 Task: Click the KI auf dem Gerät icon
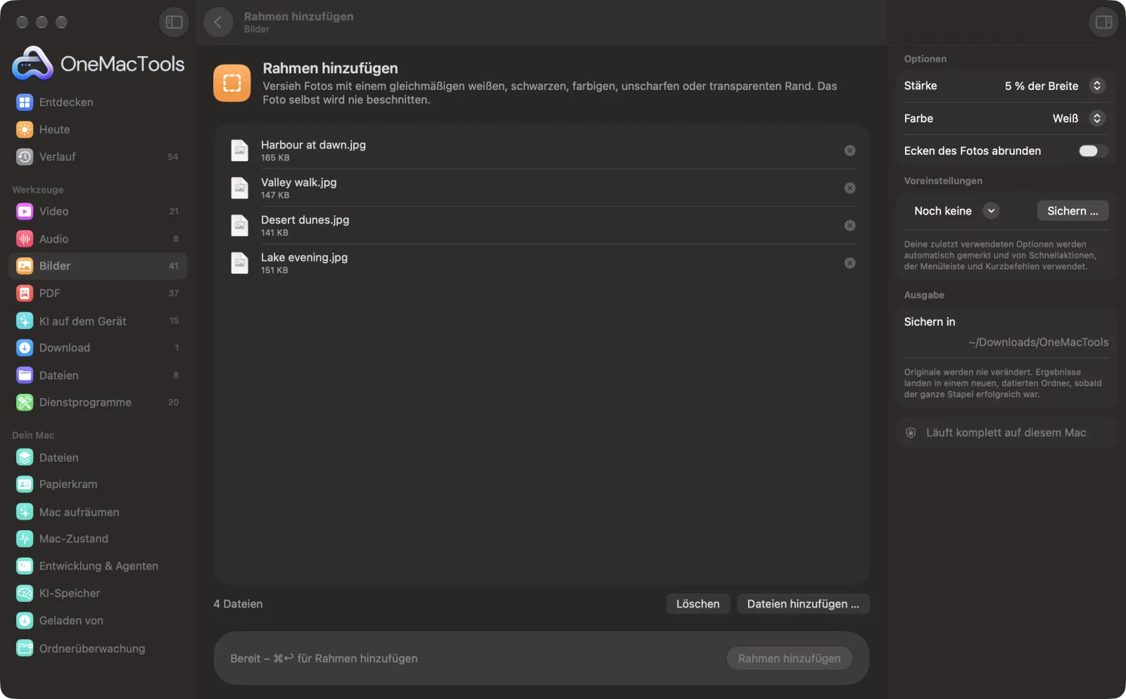25,321
